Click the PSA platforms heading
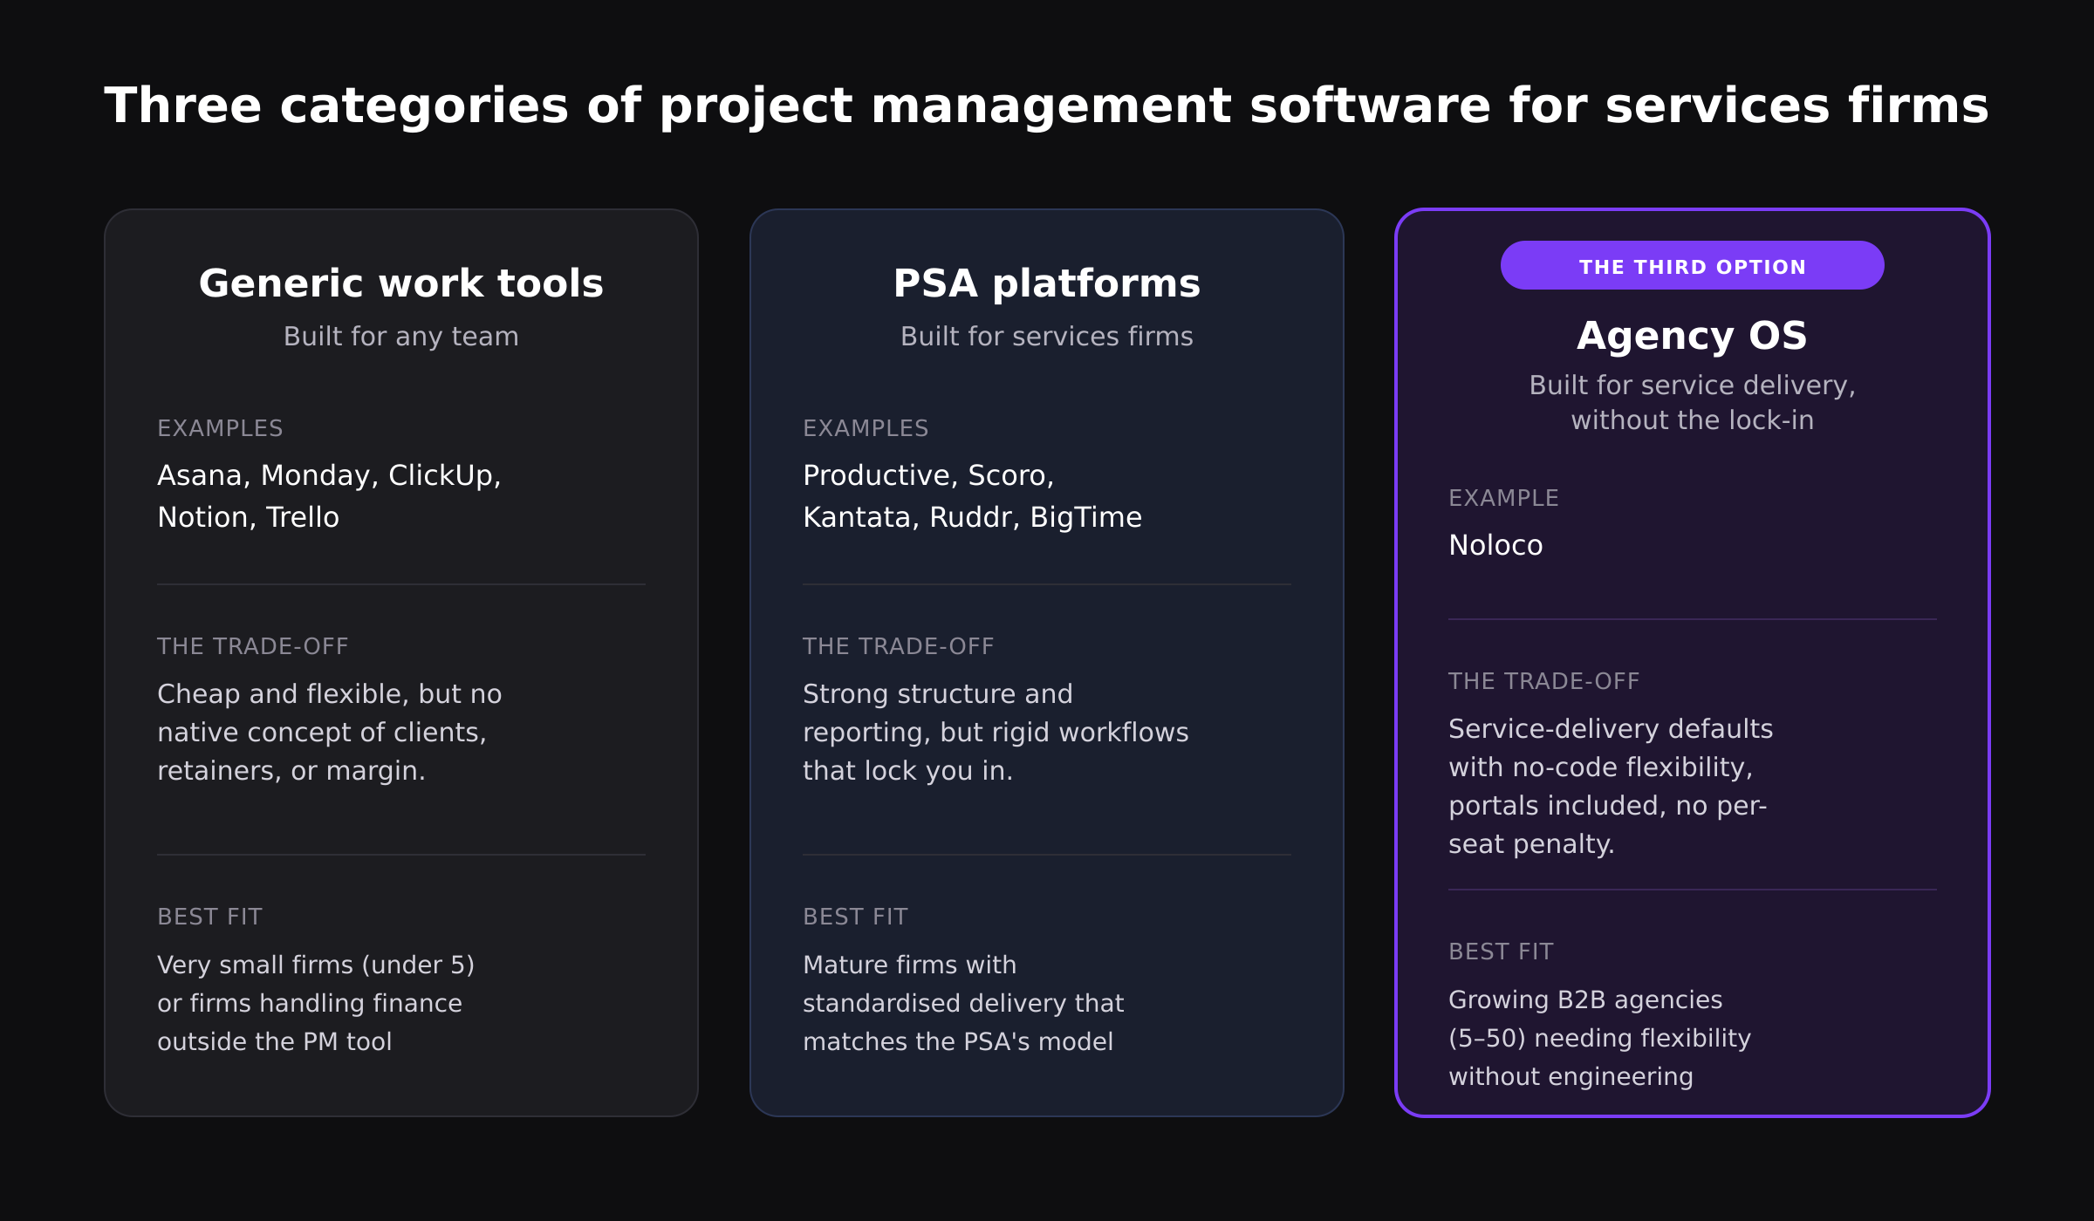The height and width of the screenshot is (1221, 2094). (x=1046, y=283)
